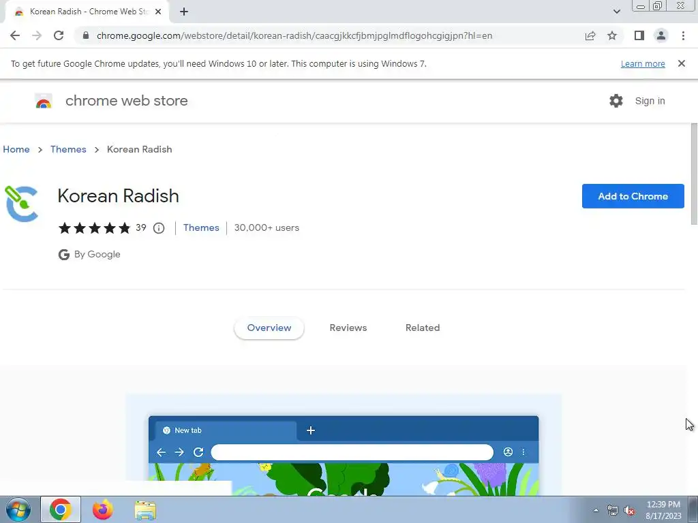Bookmark this tab with the star icon
The width and height of the screenshot is (698, 523).
click(612, 35)
